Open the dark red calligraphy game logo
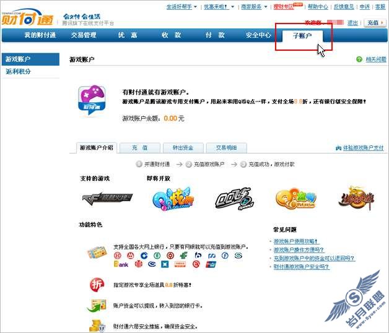389x333 pixels. 356,198
